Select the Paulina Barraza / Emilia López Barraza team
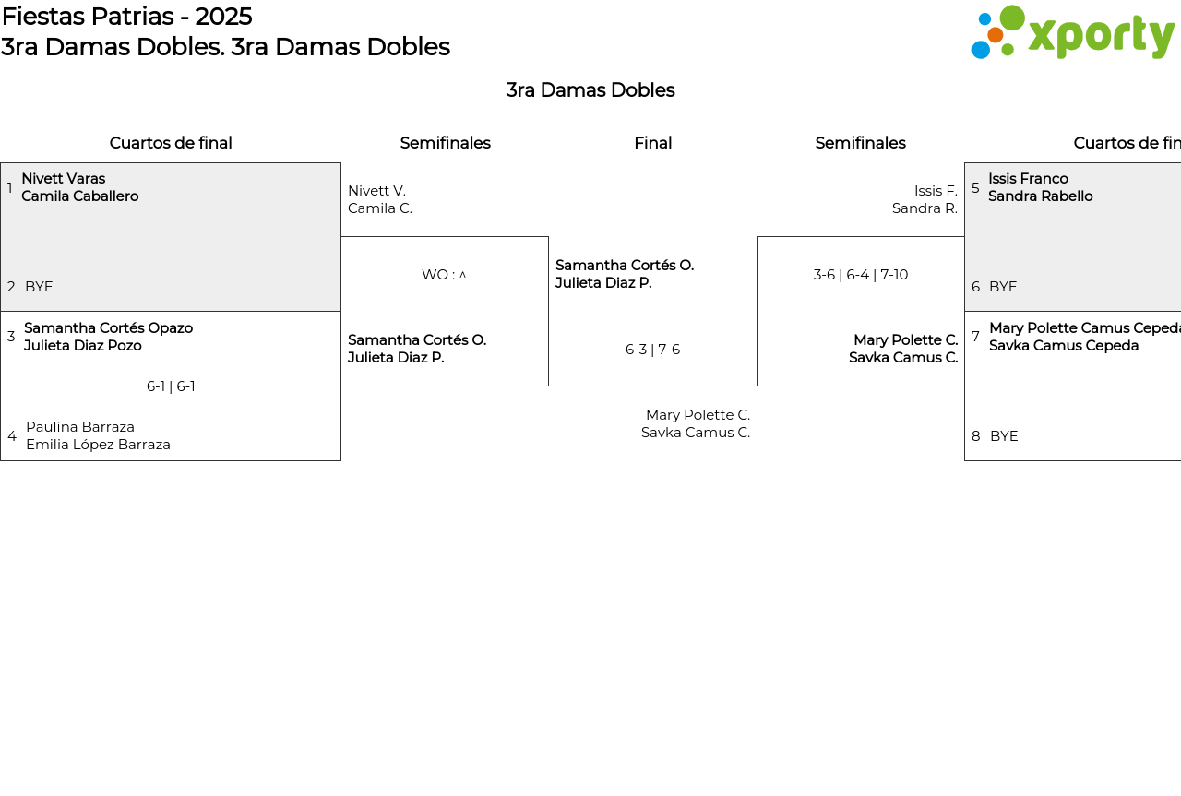Screen dimensions: 1181x796 [98, 435]
